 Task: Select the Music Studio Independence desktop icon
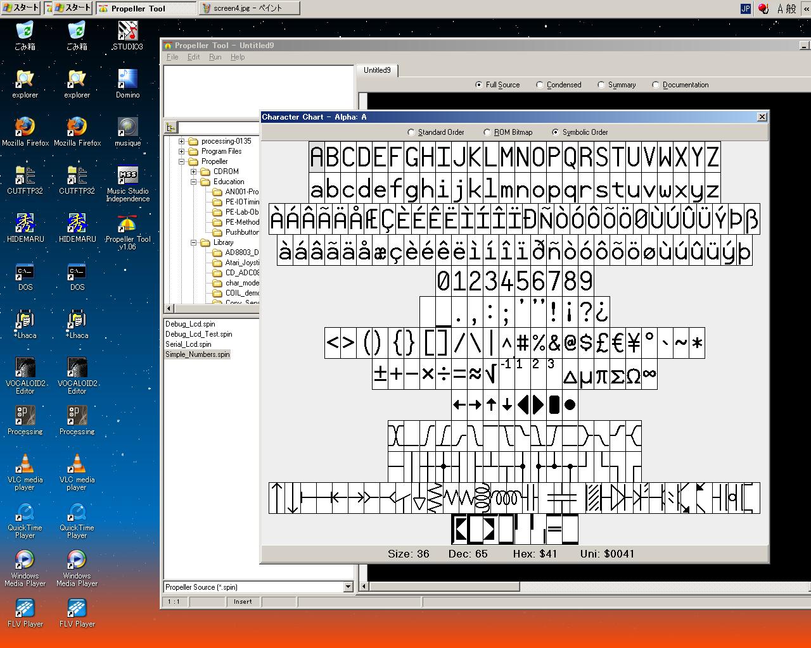(x=128, y=184)
